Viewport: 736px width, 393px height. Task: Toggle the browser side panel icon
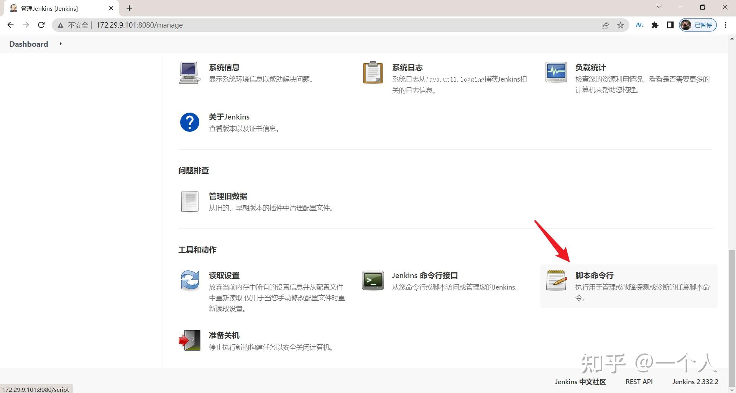click(x=670, y=25)
